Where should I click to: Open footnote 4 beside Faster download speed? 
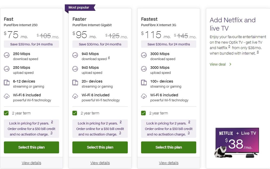click(x=109, y=57)
